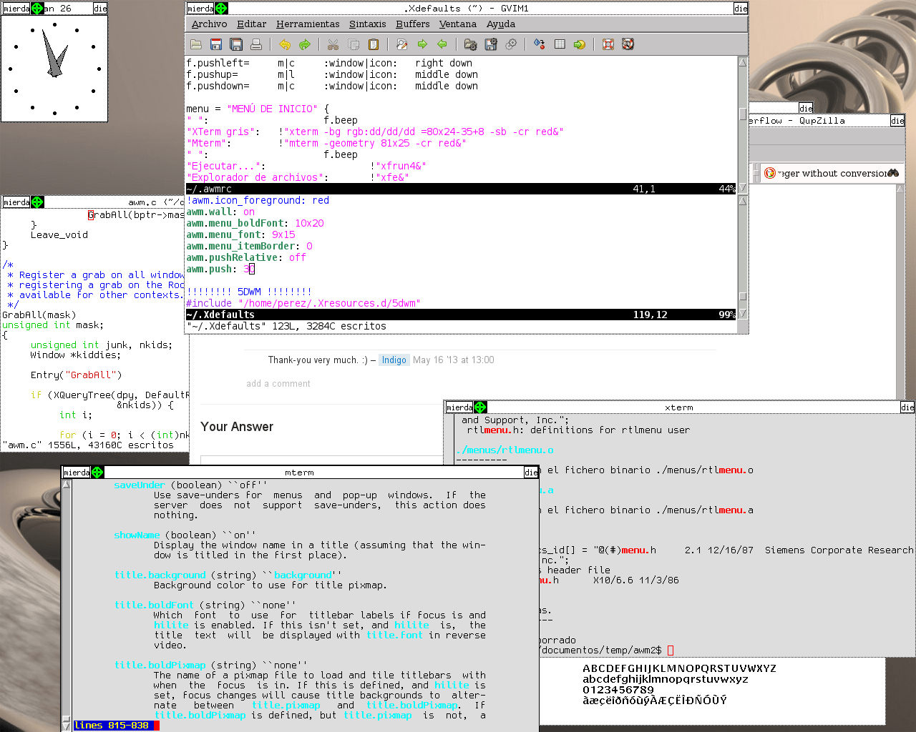This screenshot has height=732, width=916.
Task: Search GVim help with the last toolbar icon
Action: (628, 44)
